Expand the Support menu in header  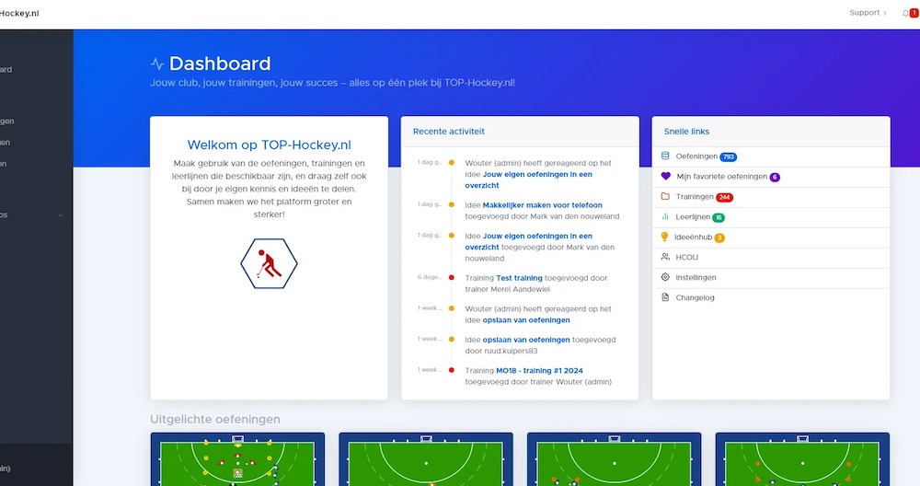[x=868, y=13]
